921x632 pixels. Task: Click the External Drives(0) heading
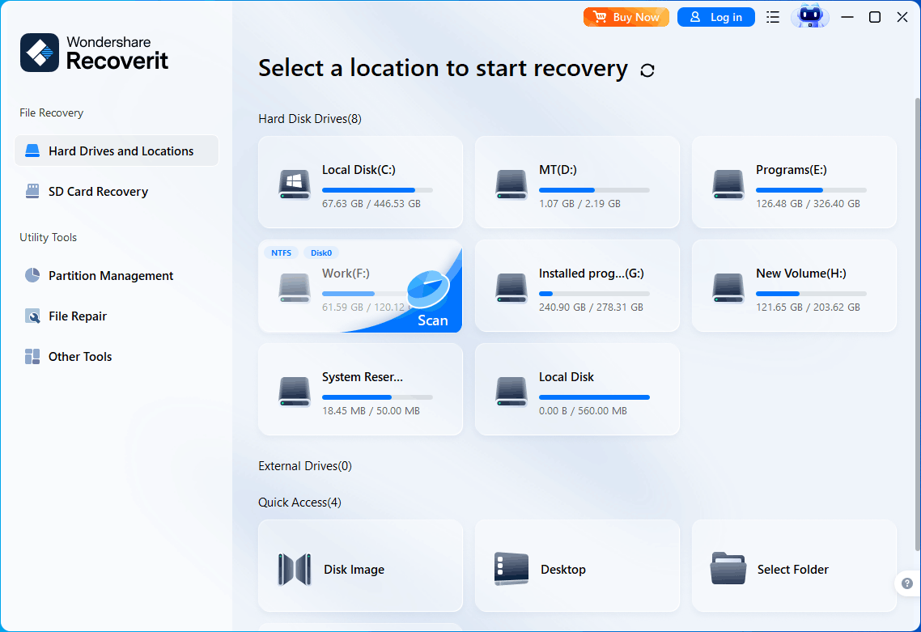tap(305, 466)
